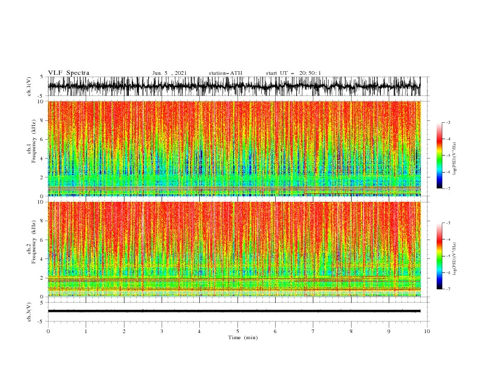Click the "VLF Spectra" plot title
The image size is (481, 372).
pos(69,73)
